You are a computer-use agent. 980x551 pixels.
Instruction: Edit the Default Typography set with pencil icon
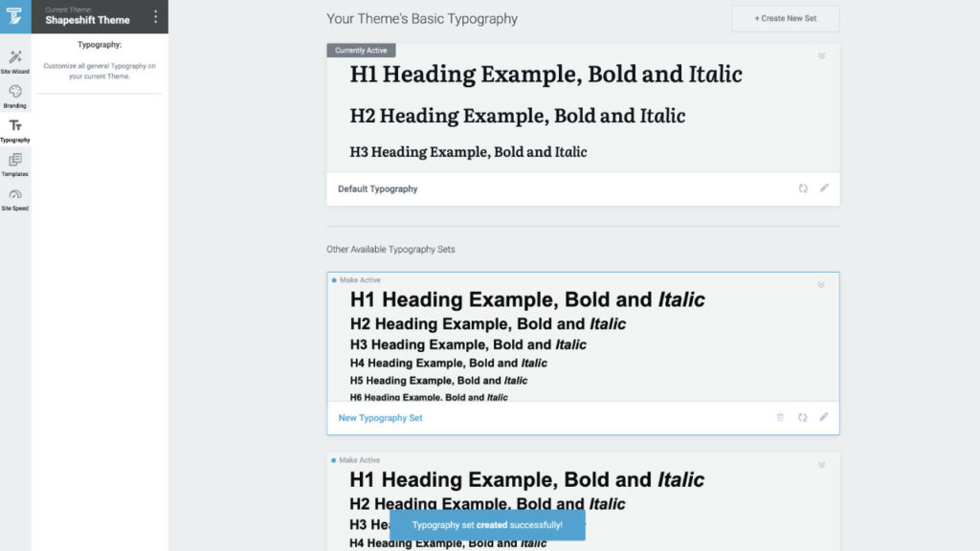click(824, 188)
